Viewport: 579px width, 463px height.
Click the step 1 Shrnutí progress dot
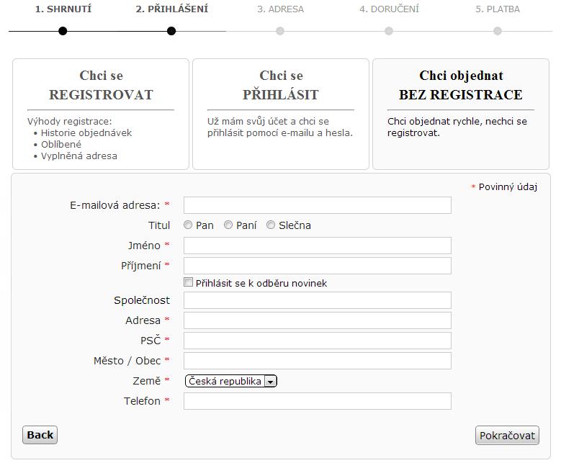point(63,31)
